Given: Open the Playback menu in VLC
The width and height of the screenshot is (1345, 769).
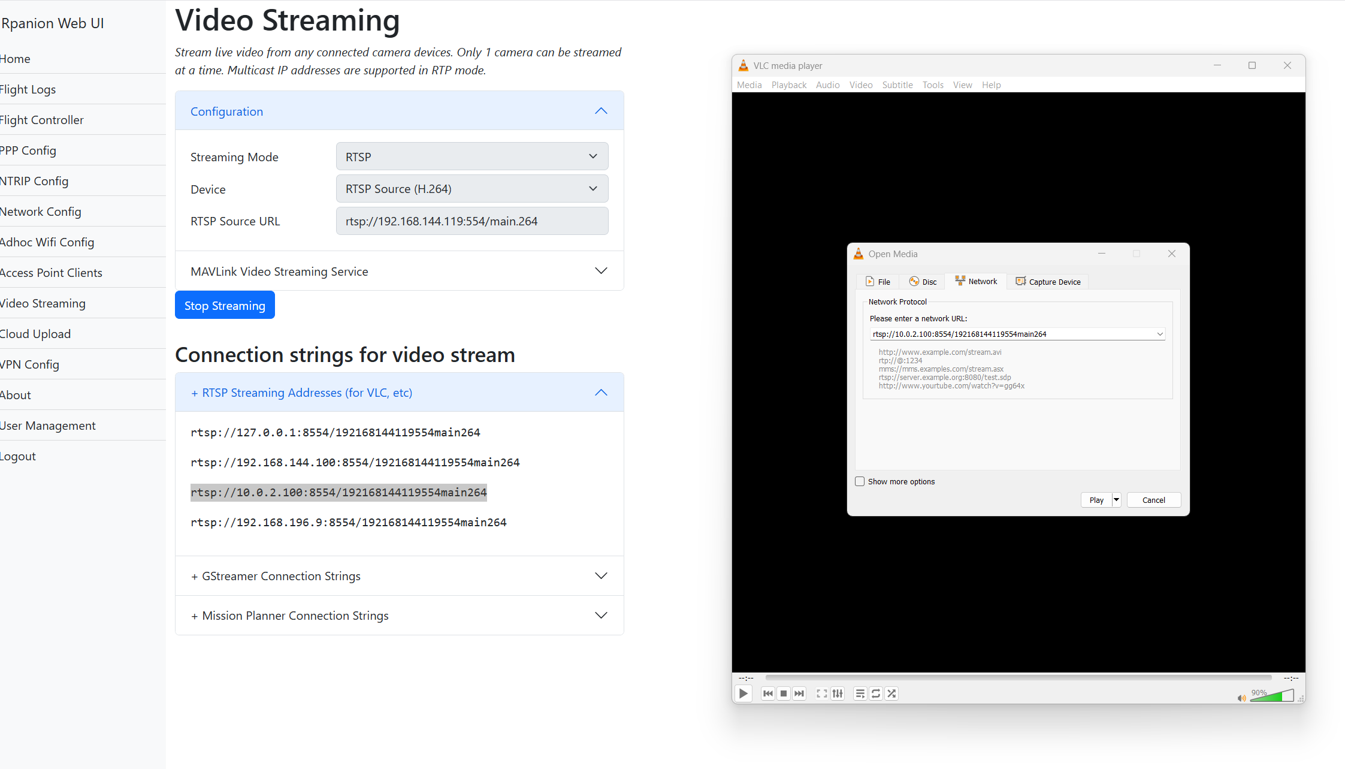Looking at the screenshot, I should (788, 85).
